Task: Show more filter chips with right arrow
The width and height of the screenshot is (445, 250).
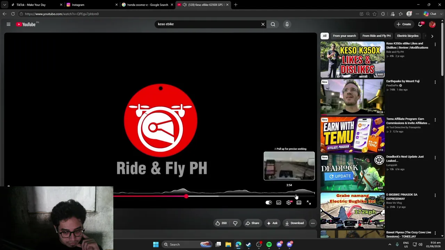Action: [432, 36]
